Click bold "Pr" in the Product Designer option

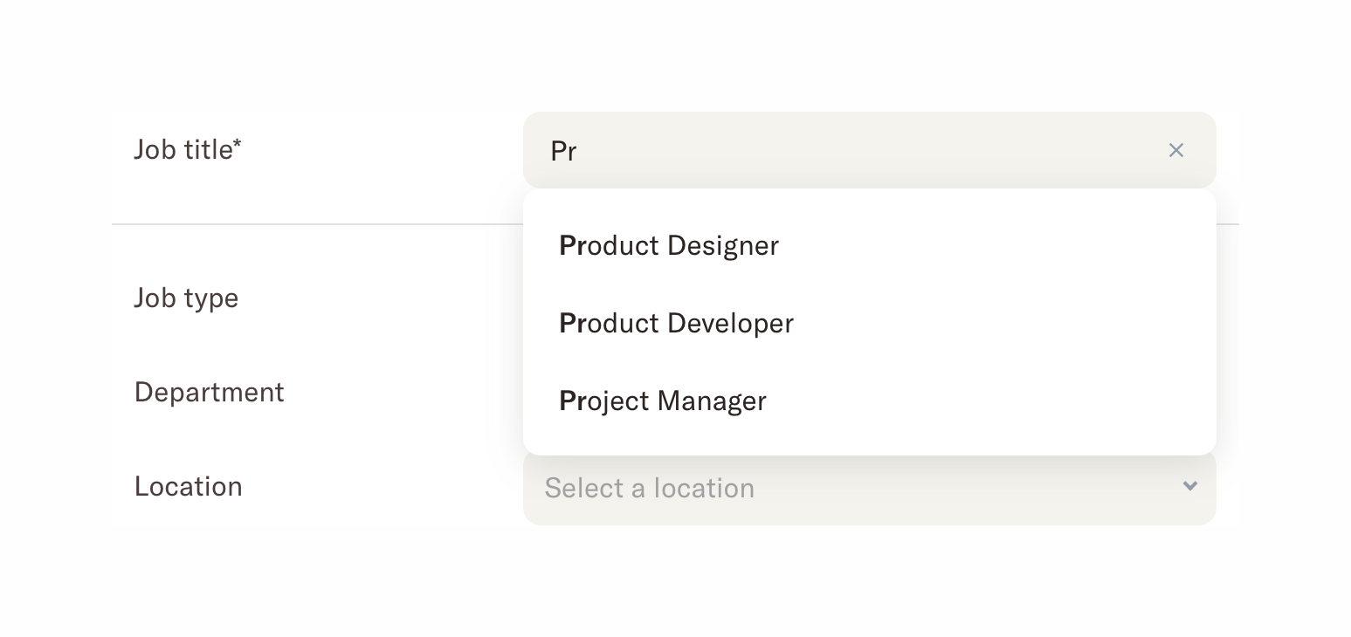(572, 246)
